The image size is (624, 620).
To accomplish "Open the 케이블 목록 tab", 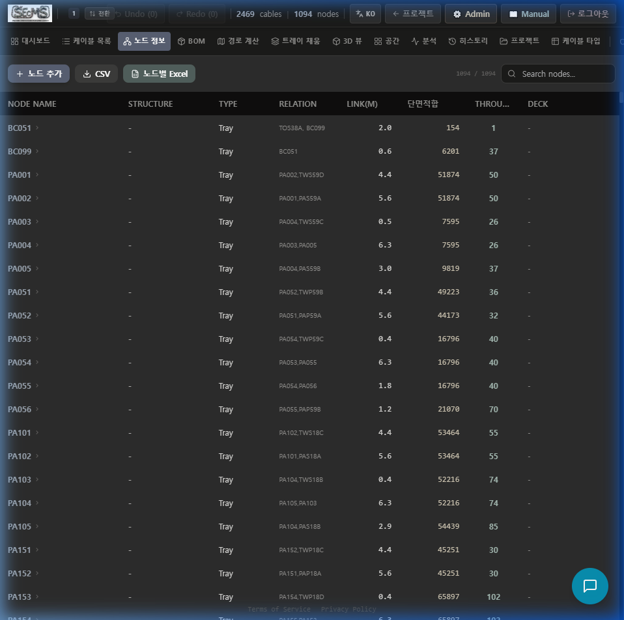I will (87, 41).
